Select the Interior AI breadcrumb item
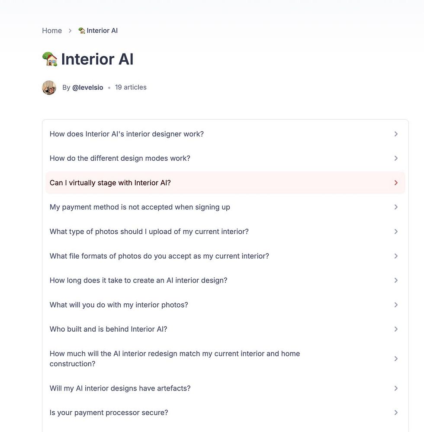Viewport: 424px width, 432px height. coord(98,31)
